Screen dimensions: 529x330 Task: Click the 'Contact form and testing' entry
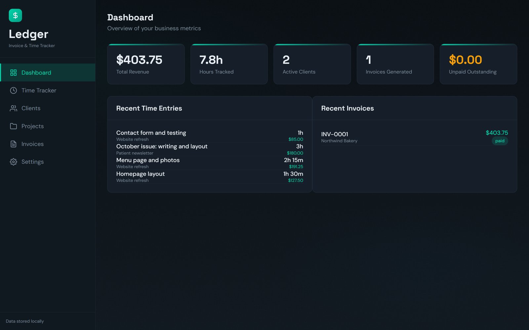pyautogui.click(x=210, y=136)
